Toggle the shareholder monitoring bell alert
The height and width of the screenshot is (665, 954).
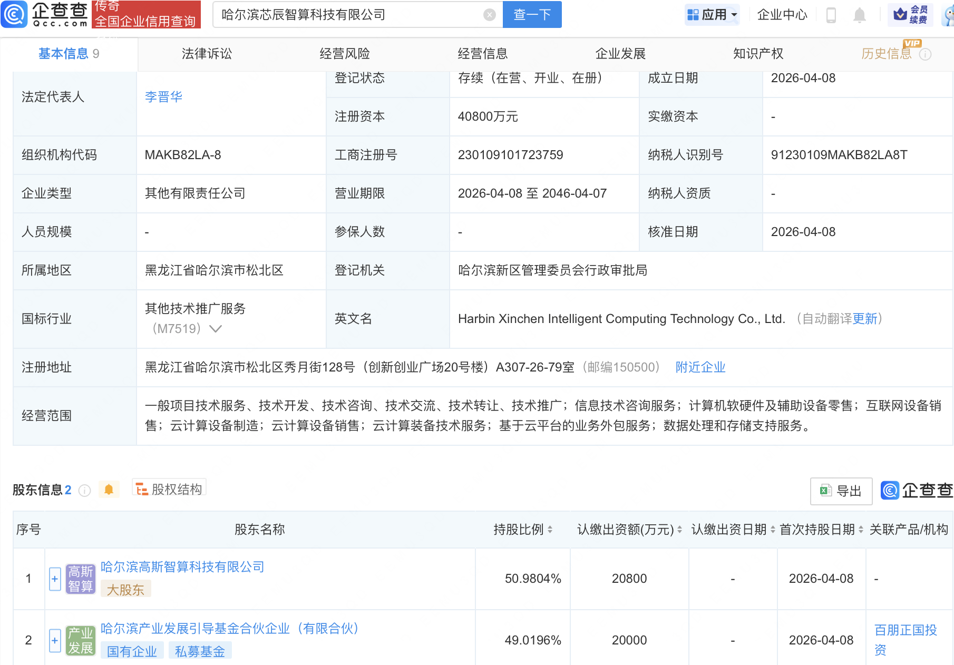[109, 490]
